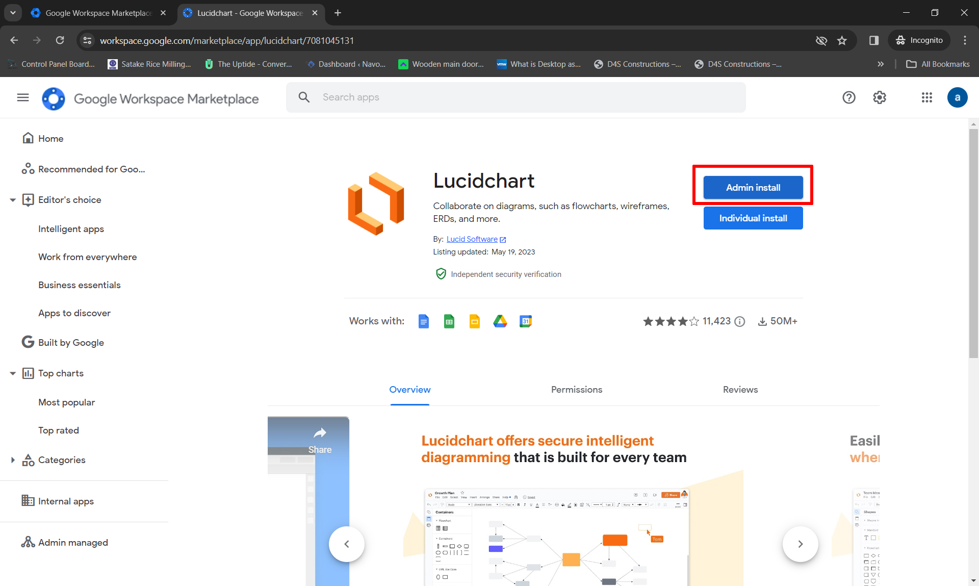The image size is (979, 586).
Task: Click the ratings info circle icon
Action: (740, 321)
